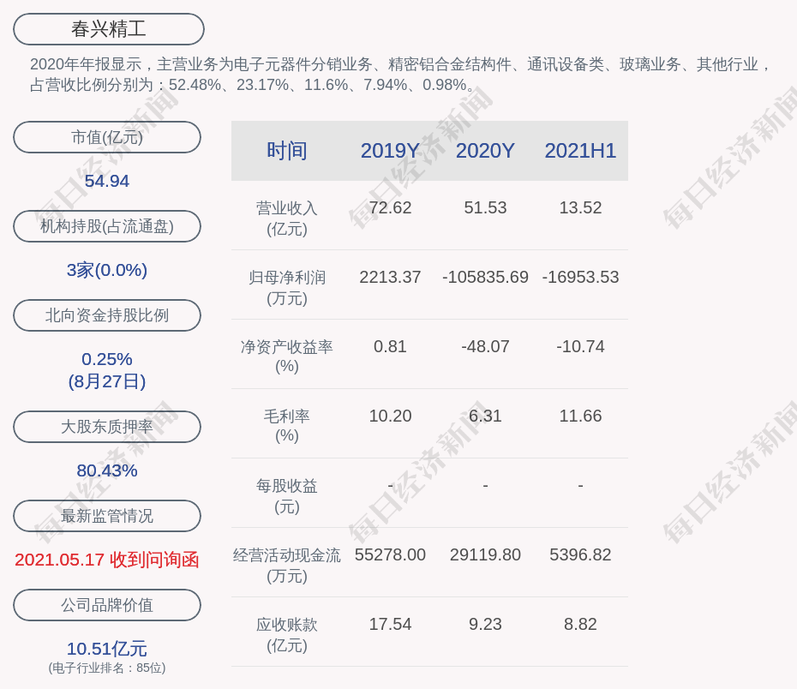Click the ROE value -48.07
The width and height of the screenshot is (797, 689).
[485, 346]
